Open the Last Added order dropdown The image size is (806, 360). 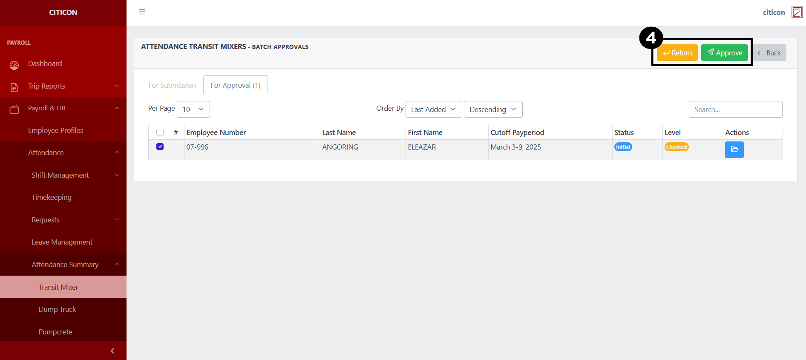click(x=433, y=109)
